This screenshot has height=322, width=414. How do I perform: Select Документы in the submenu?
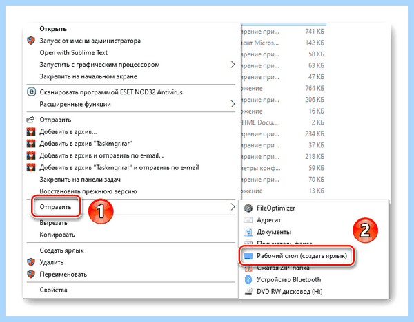click(274, 232)
